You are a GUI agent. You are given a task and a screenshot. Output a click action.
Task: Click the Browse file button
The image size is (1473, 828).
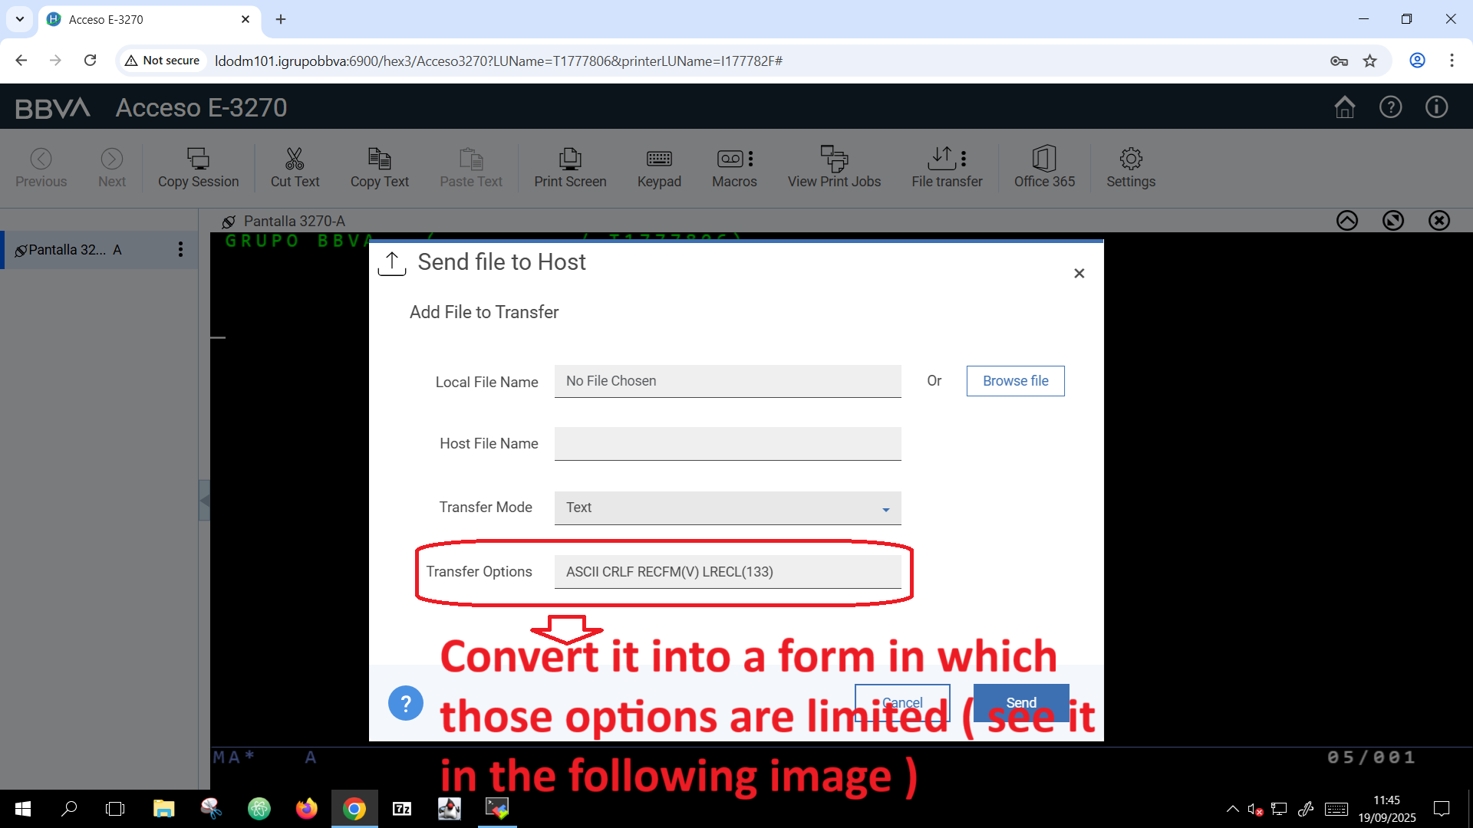pyautogui.click(x=1015, y=381)
